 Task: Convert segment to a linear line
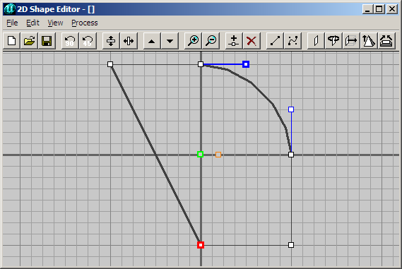pyautogui.click(x=275, y=41)
